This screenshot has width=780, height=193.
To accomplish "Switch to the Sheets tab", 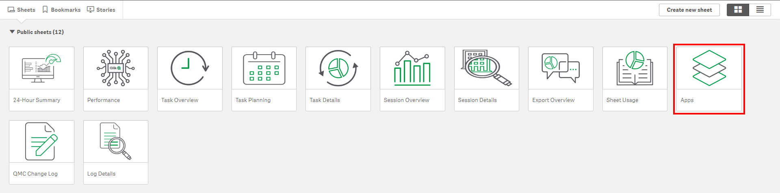I will (22, 10).
